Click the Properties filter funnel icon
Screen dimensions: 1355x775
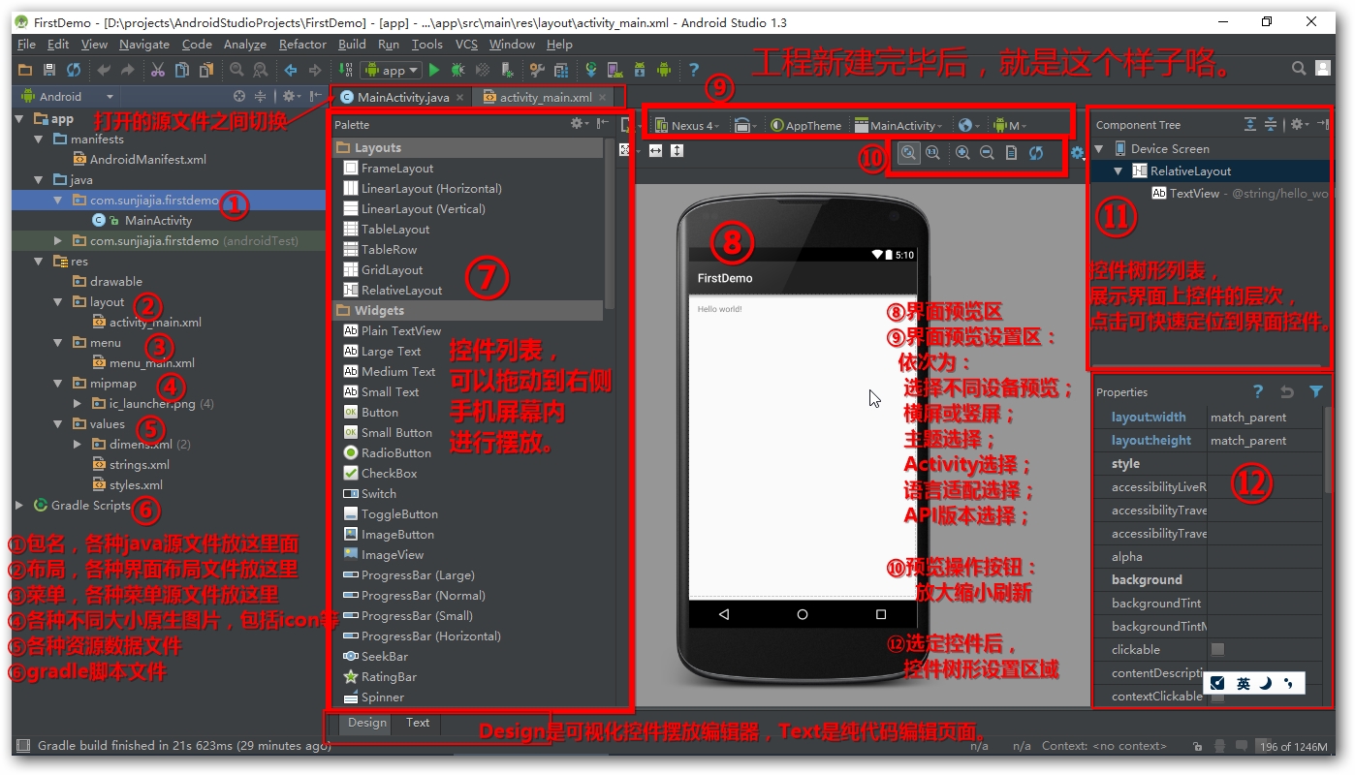click(1315, 391)
